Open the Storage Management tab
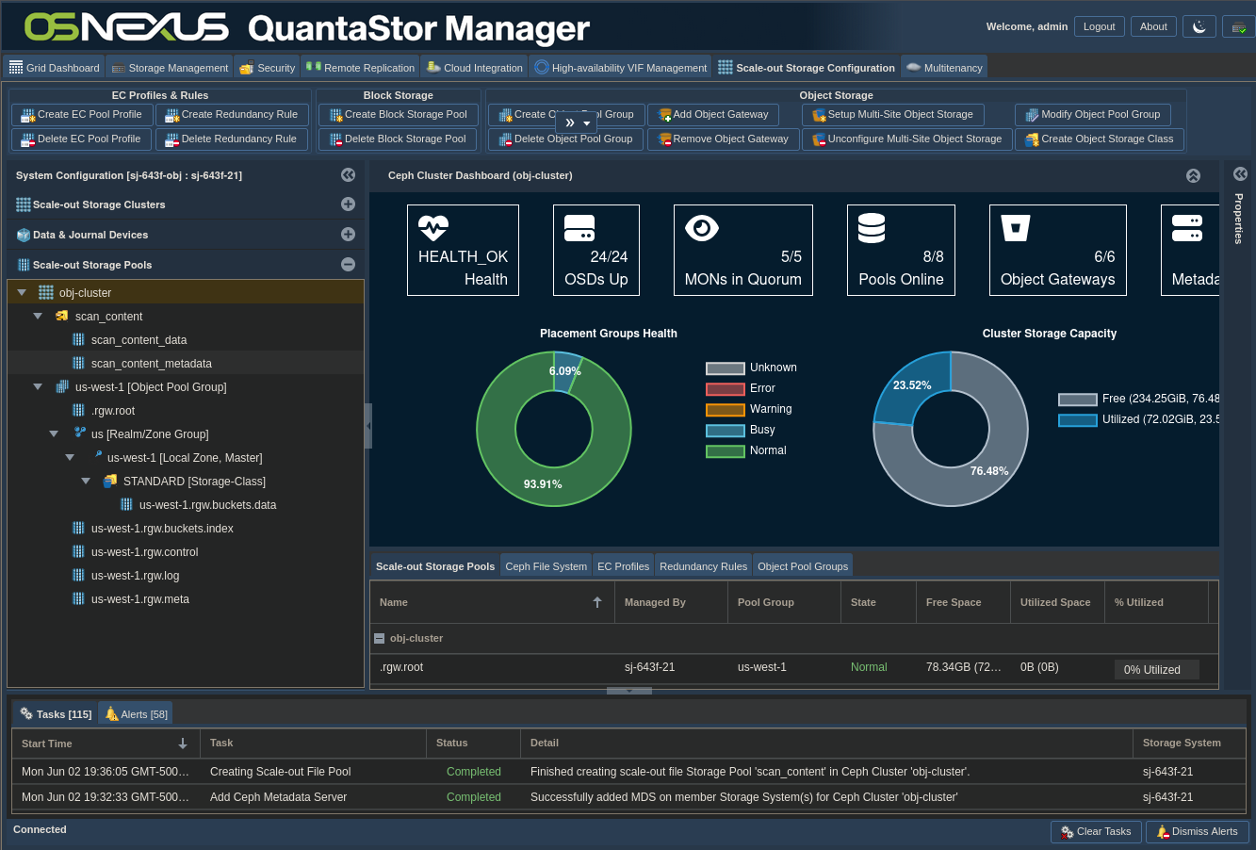The width and height of the screenshot is (1256, 850). click(170, 68)
